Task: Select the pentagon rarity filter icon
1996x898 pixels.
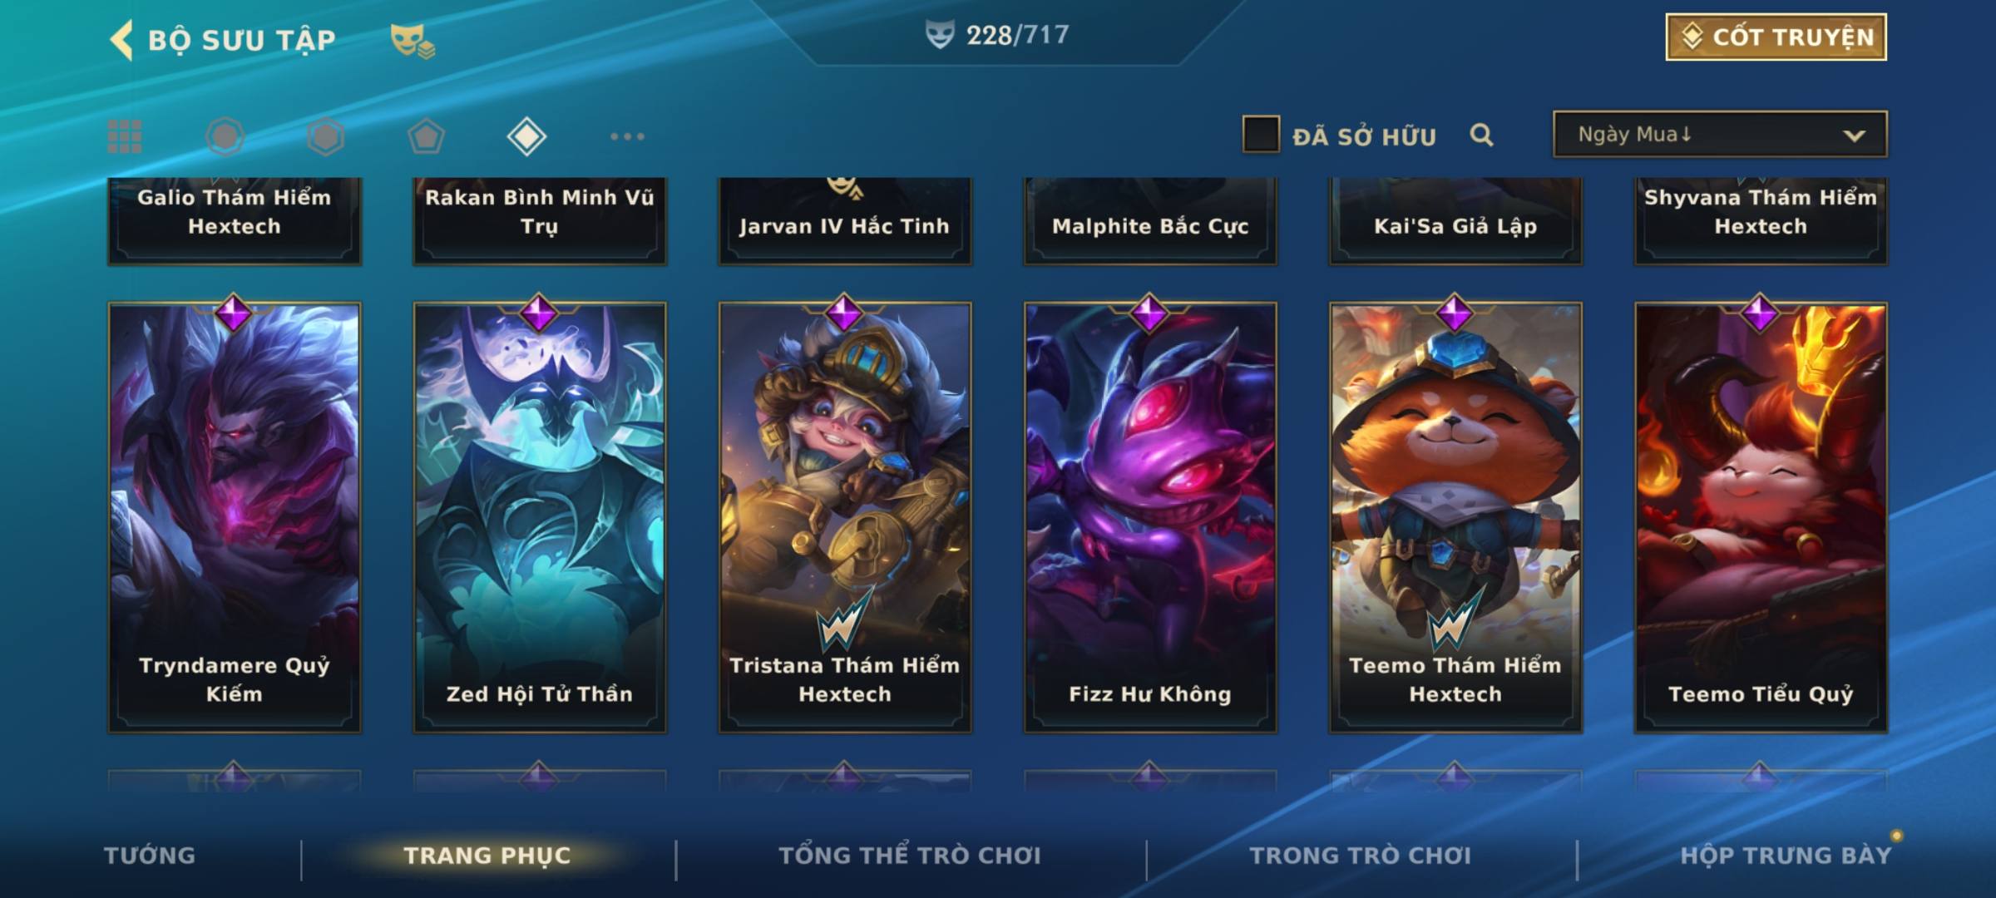Action: point(426,136)
